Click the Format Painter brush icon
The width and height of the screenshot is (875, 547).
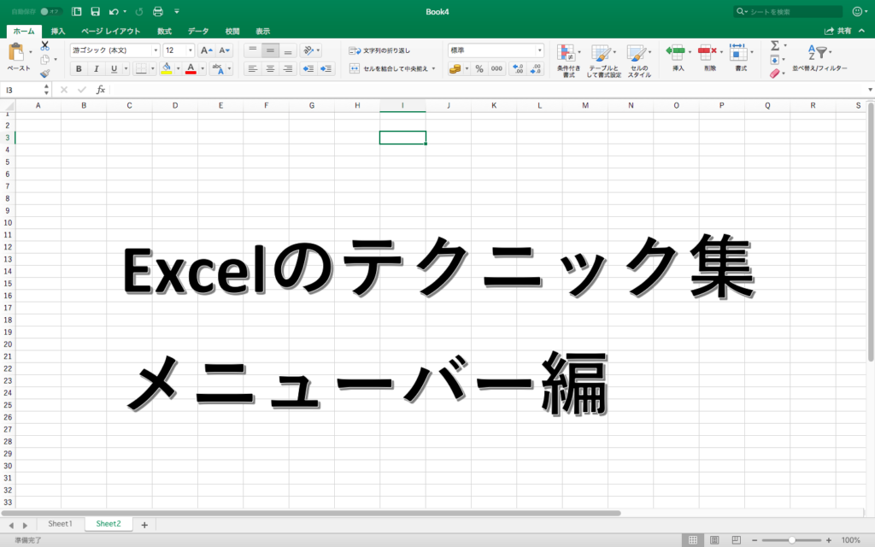(45, 74)
